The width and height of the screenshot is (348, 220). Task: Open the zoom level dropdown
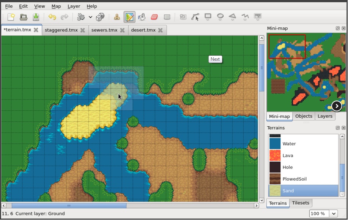334,214
